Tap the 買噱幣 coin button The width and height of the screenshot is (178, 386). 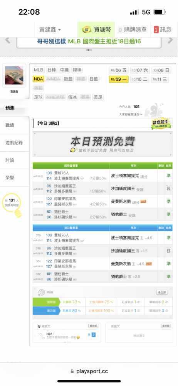point(96,30)
